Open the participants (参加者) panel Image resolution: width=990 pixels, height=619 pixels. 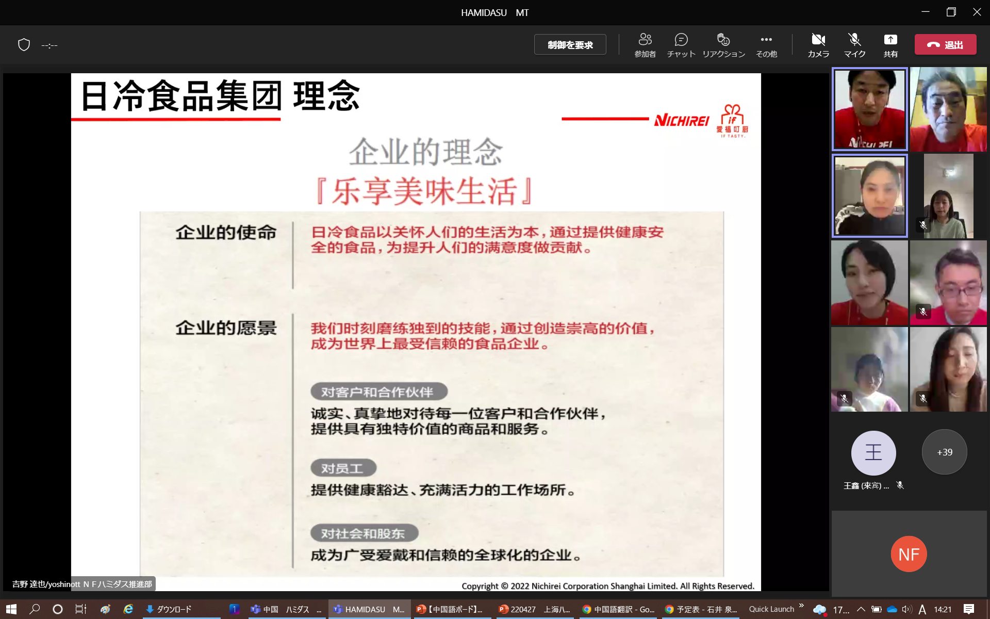point(645,45)
